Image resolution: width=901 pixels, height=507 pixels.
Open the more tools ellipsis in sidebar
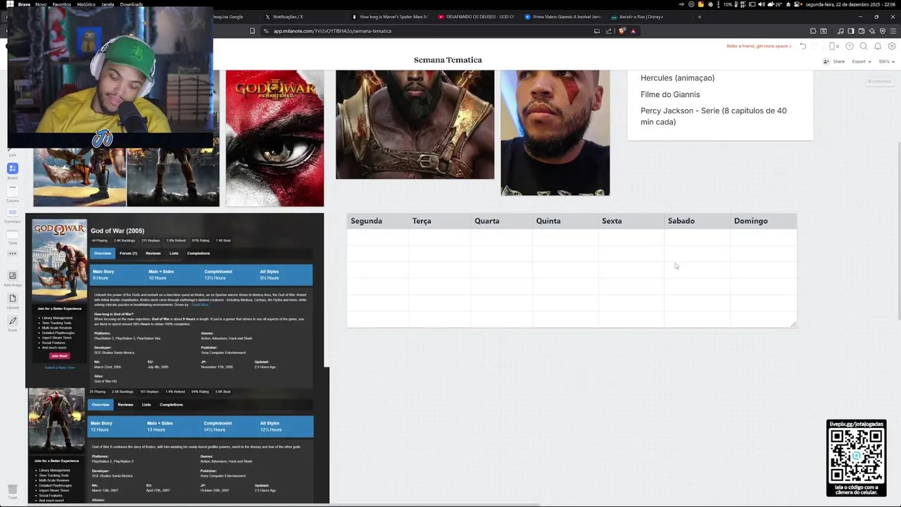pos(13,254)
